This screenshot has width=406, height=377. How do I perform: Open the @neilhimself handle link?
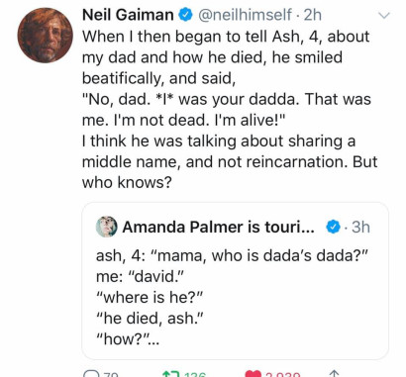coord(245,15)
